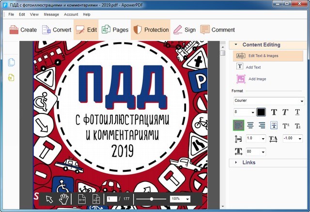
Task: Click the page number input field
Action: (111, 199)
